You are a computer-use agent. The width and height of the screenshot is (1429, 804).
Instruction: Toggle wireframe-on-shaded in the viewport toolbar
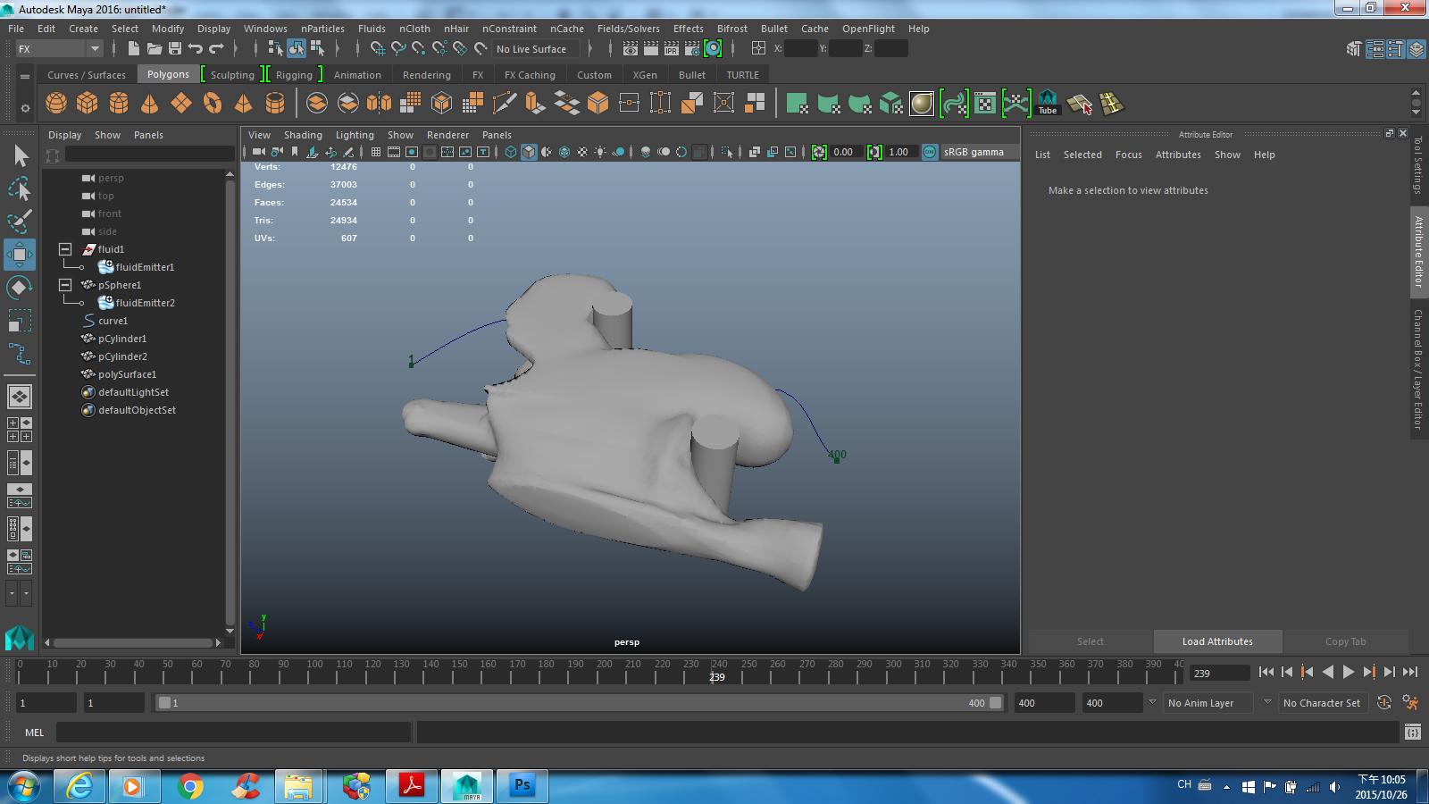pyautogui.click(x=564, y=152)
